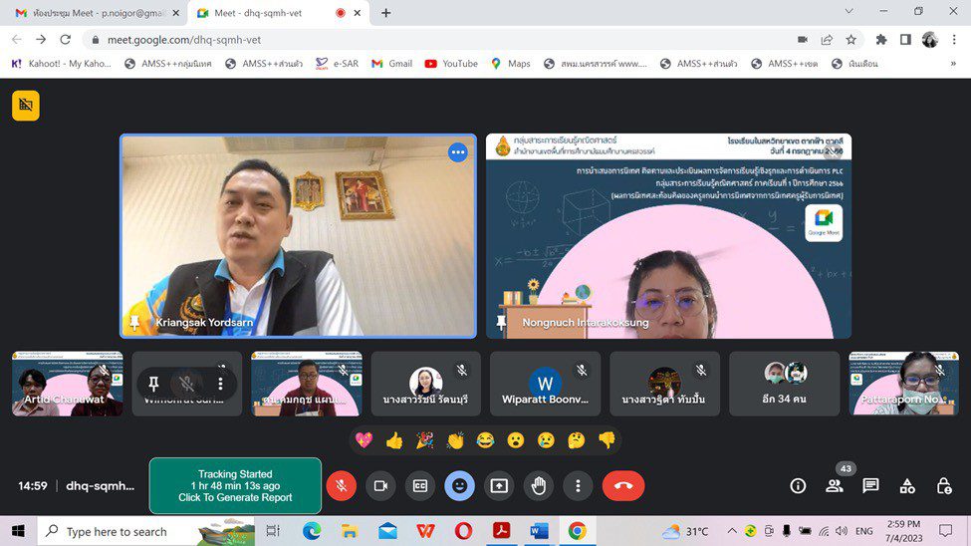Leave the call with red hang-up button
The width and height of the screenshot is (971, 546).
pos(623,486)
